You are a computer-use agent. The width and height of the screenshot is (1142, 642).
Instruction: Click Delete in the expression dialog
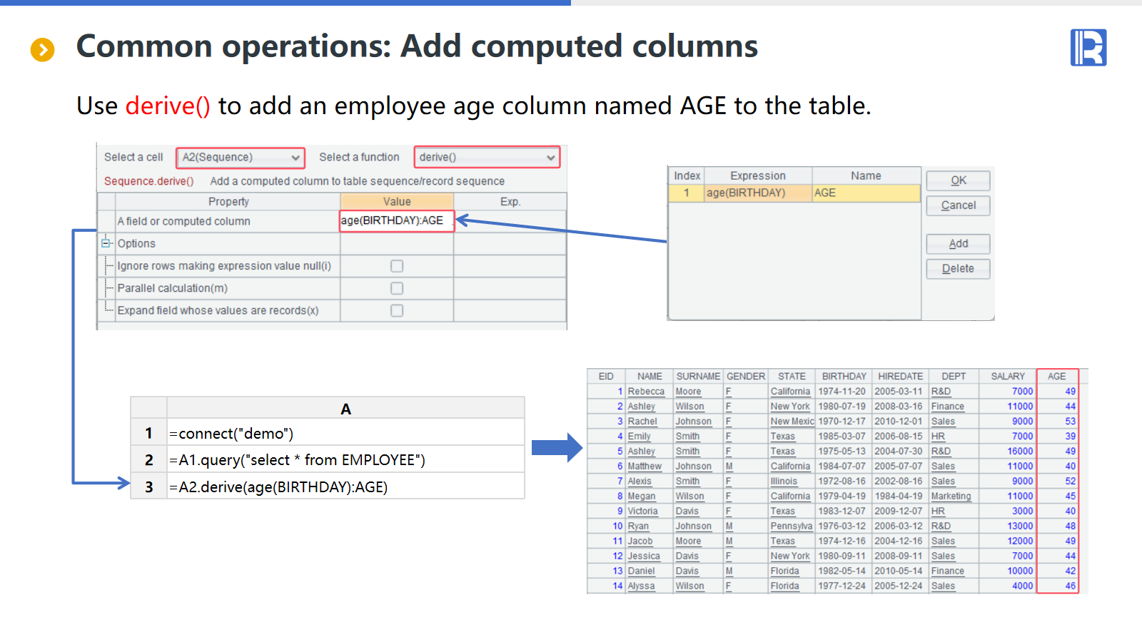click(958, 269)
